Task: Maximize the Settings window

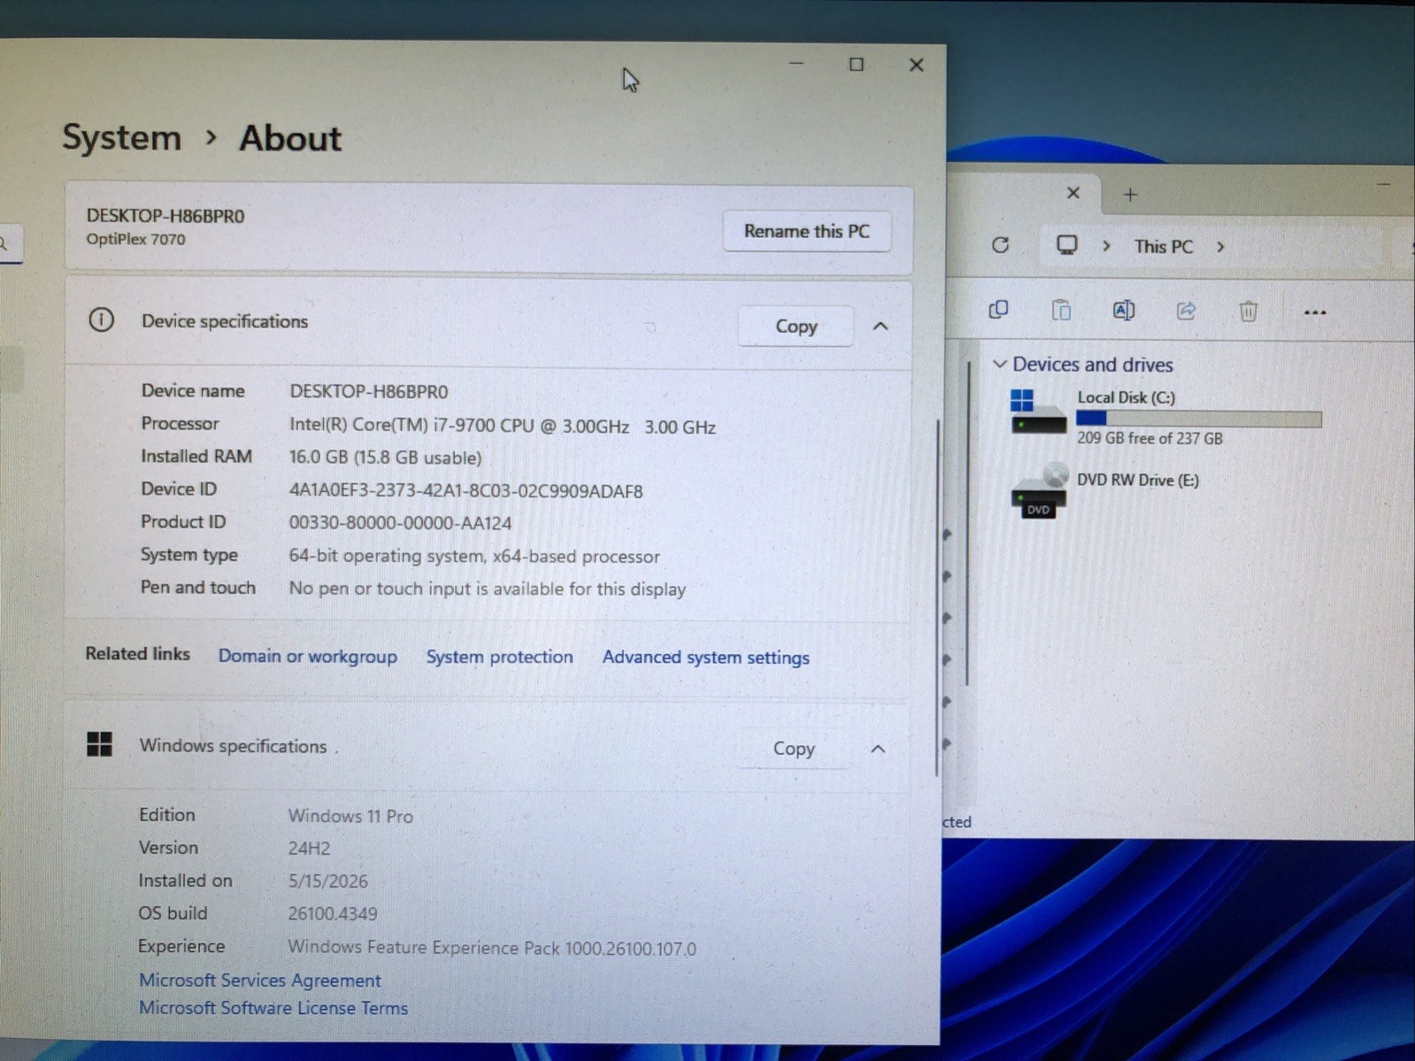Action: click(857, 65)
